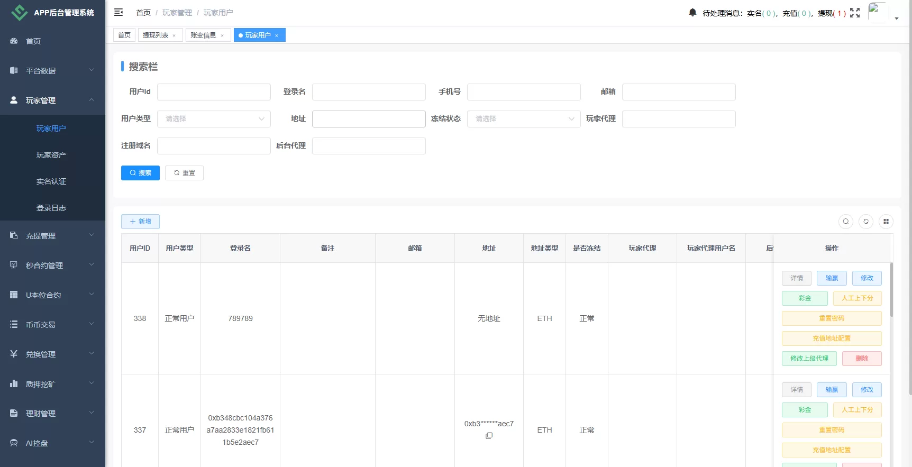Open the 冻结状态 dropdown
The height and width of the screenshot is (467, 912).
tap(523, 119)
